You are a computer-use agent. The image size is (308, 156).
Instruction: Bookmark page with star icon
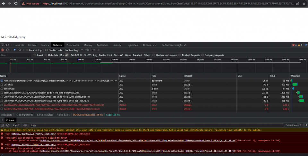click(x=304, y=4)
